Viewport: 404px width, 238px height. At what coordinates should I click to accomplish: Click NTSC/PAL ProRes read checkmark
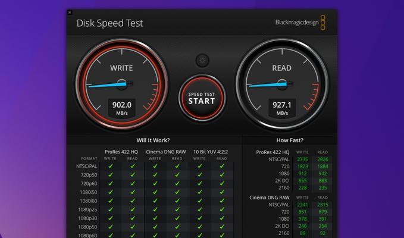pos(133,166)
